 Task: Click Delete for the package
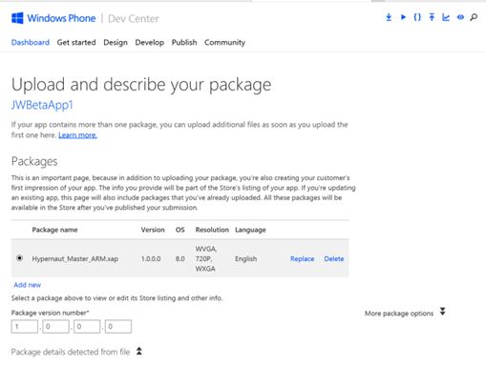click(334, 258)
